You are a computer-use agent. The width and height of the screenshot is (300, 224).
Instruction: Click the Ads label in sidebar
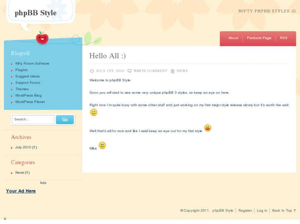click(x=43, y=183)
